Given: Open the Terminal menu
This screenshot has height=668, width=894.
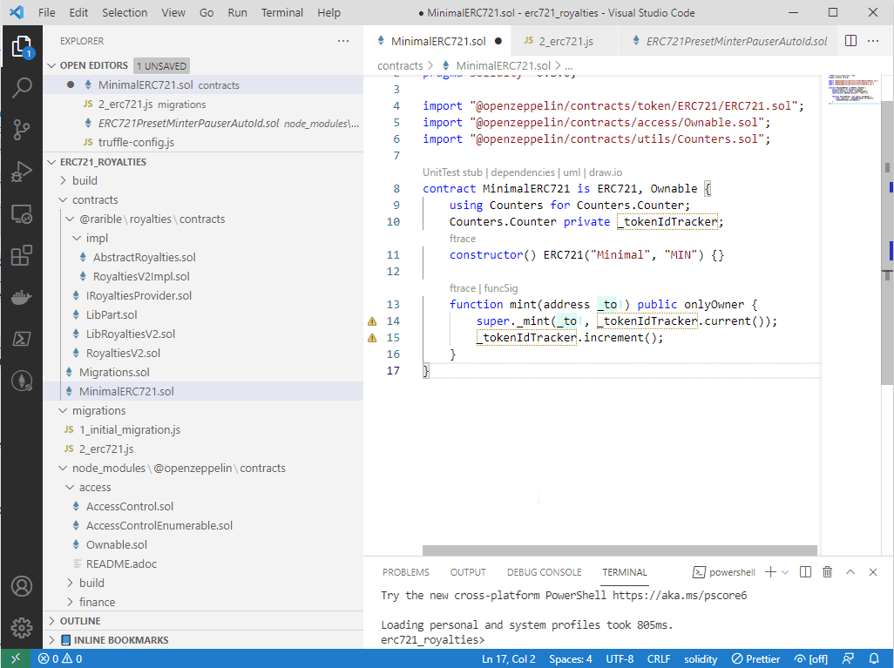Looking at the screenshot, I should tap(281, 12).
